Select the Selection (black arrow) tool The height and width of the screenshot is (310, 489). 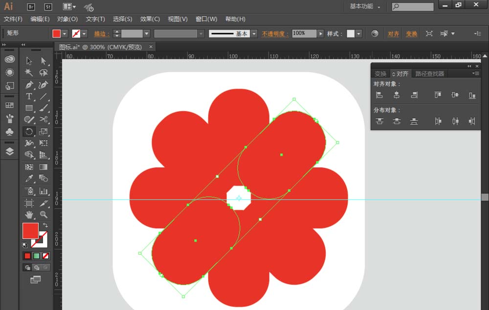(29, 61)
